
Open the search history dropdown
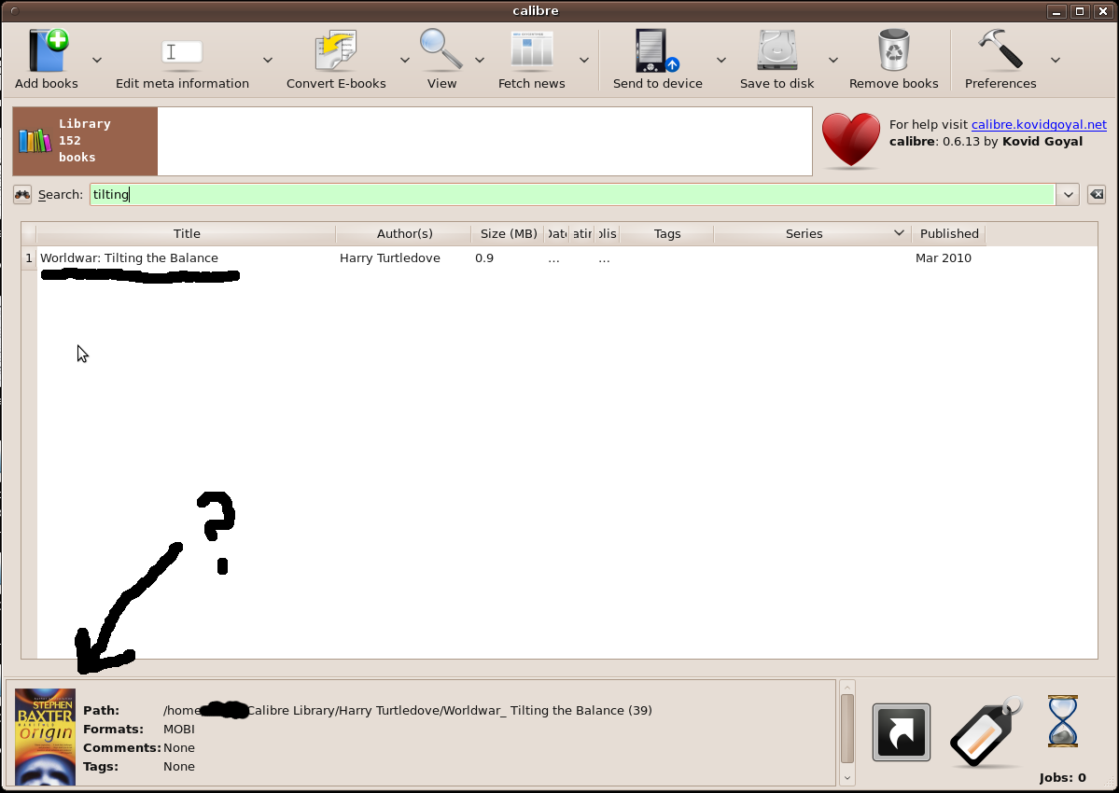tap(1068, 195)
